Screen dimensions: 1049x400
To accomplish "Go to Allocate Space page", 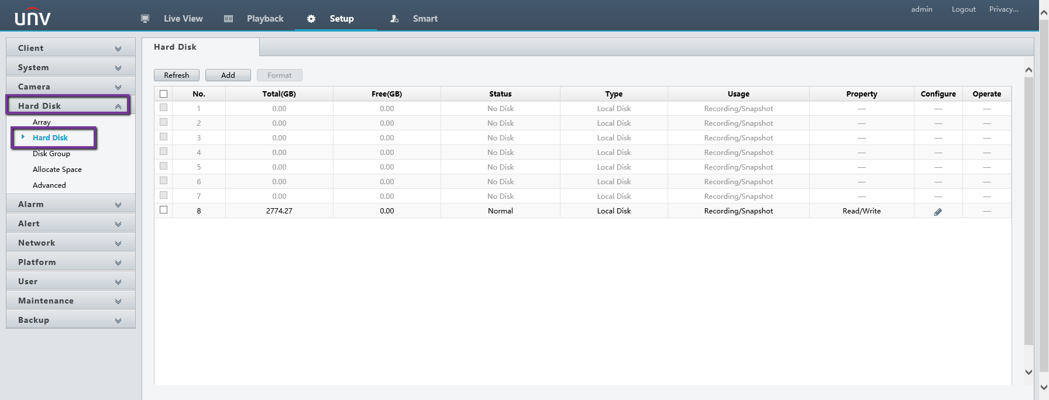I will pyautogui.click(x=57, y=170).
